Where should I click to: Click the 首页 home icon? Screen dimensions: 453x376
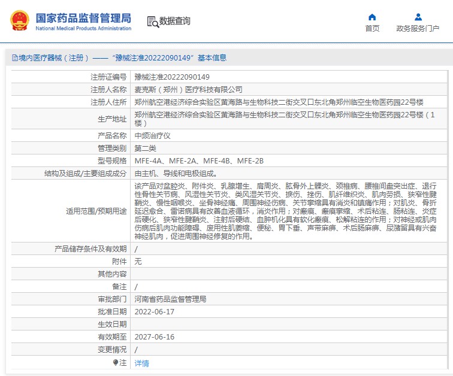click(x=372, y=17)
